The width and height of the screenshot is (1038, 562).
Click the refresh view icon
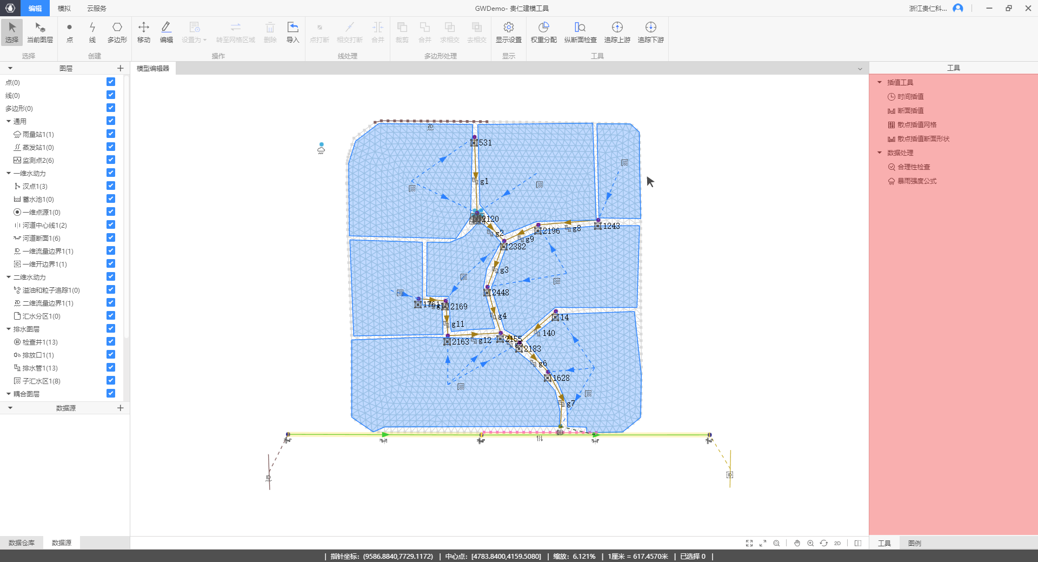pos(824,543)
